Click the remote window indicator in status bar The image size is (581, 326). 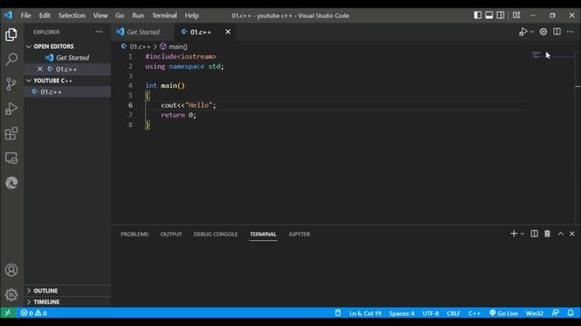(x=8, y=313)
